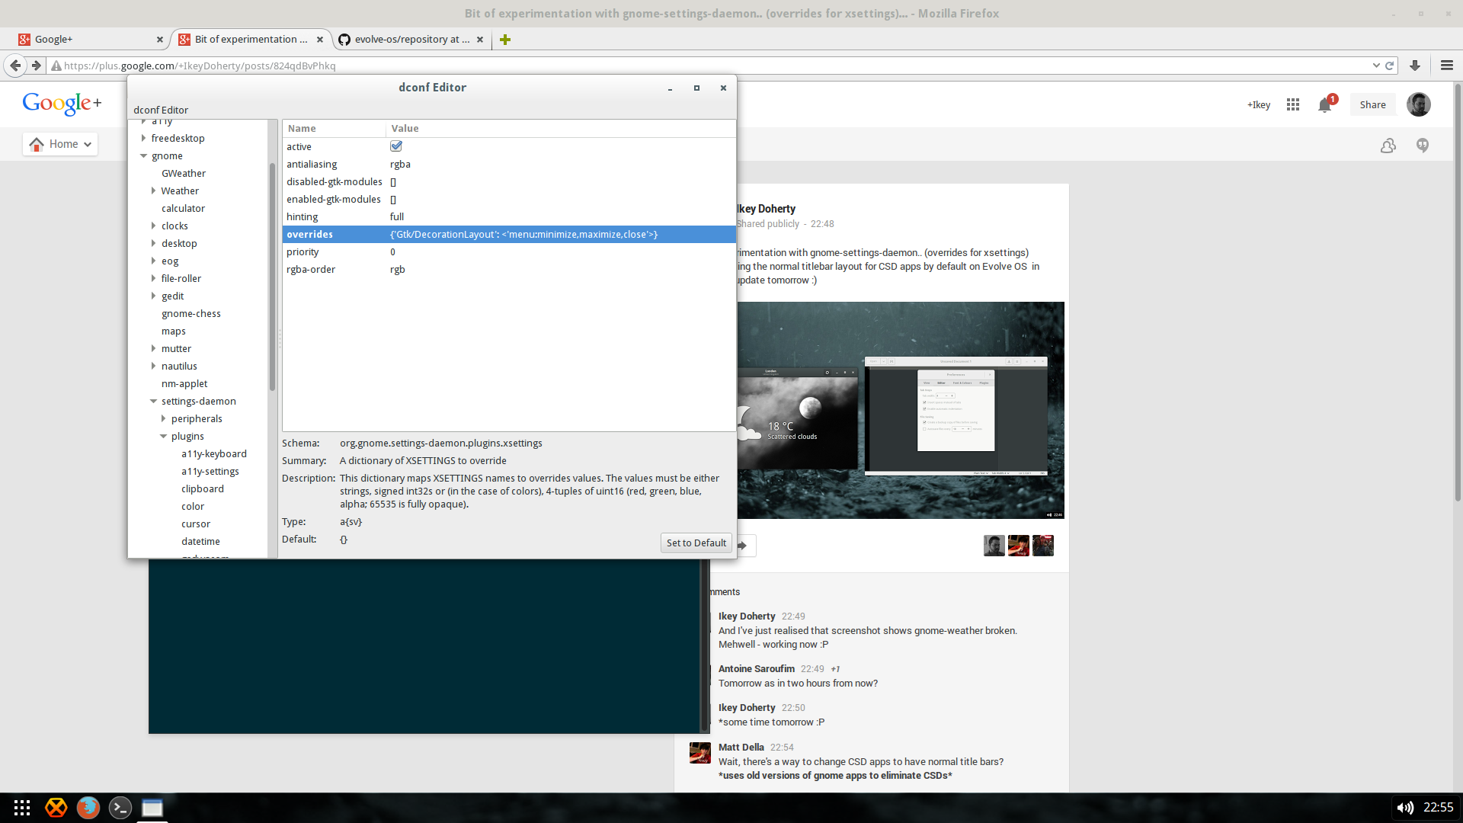Click the Name column header
The image size is (1463, 823).
(x=334, y=128)
